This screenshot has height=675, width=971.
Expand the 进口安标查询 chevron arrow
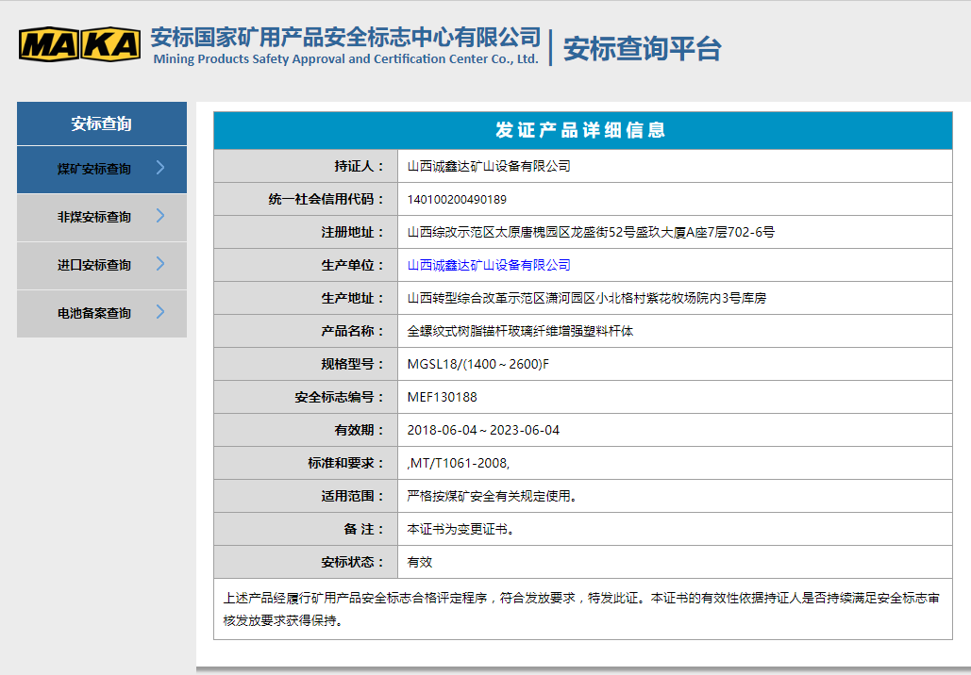coord(160,264)
